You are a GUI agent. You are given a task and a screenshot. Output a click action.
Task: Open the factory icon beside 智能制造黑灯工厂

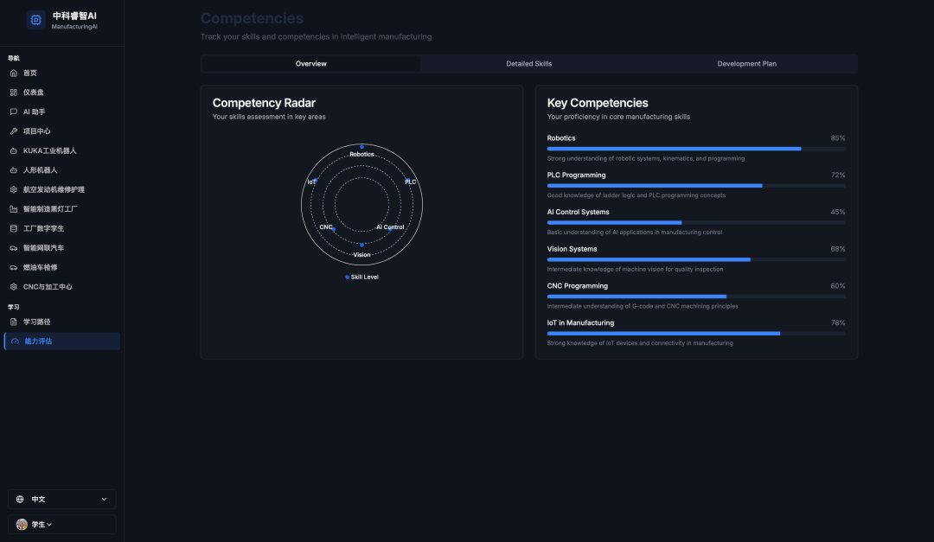[14, 209]
